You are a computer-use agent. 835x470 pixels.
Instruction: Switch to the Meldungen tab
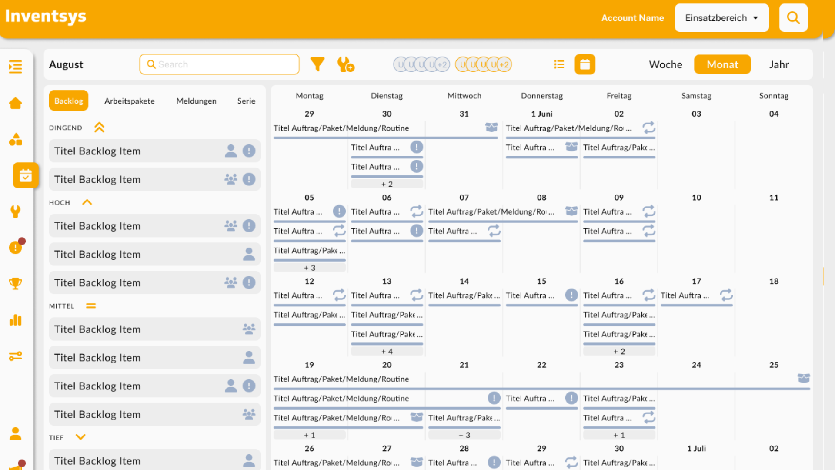coord(196,101)
